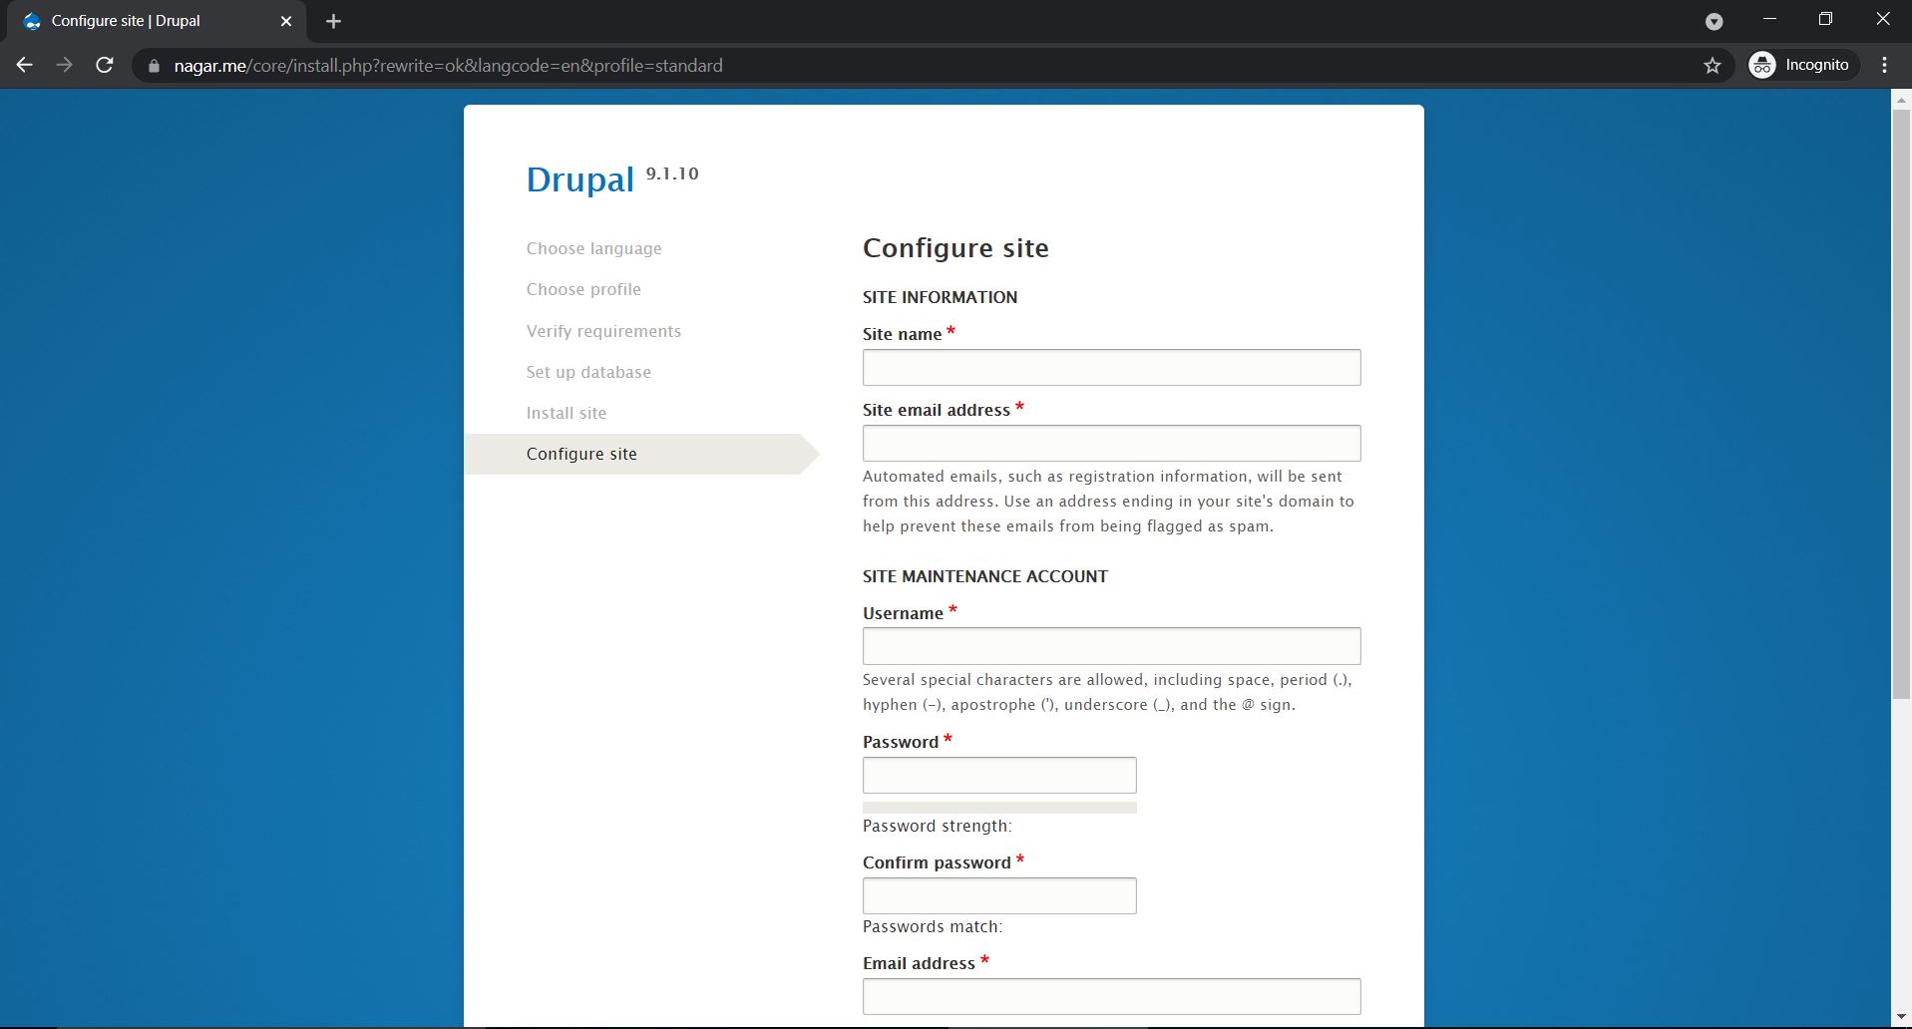Click the SITE INFORMATION heading

pos(940,297)
